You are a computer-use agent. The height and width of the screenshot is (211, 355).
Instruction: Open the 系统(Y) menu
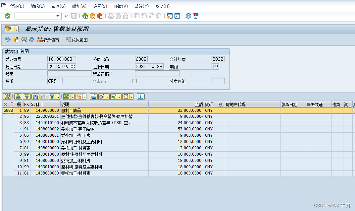point(141,6)
